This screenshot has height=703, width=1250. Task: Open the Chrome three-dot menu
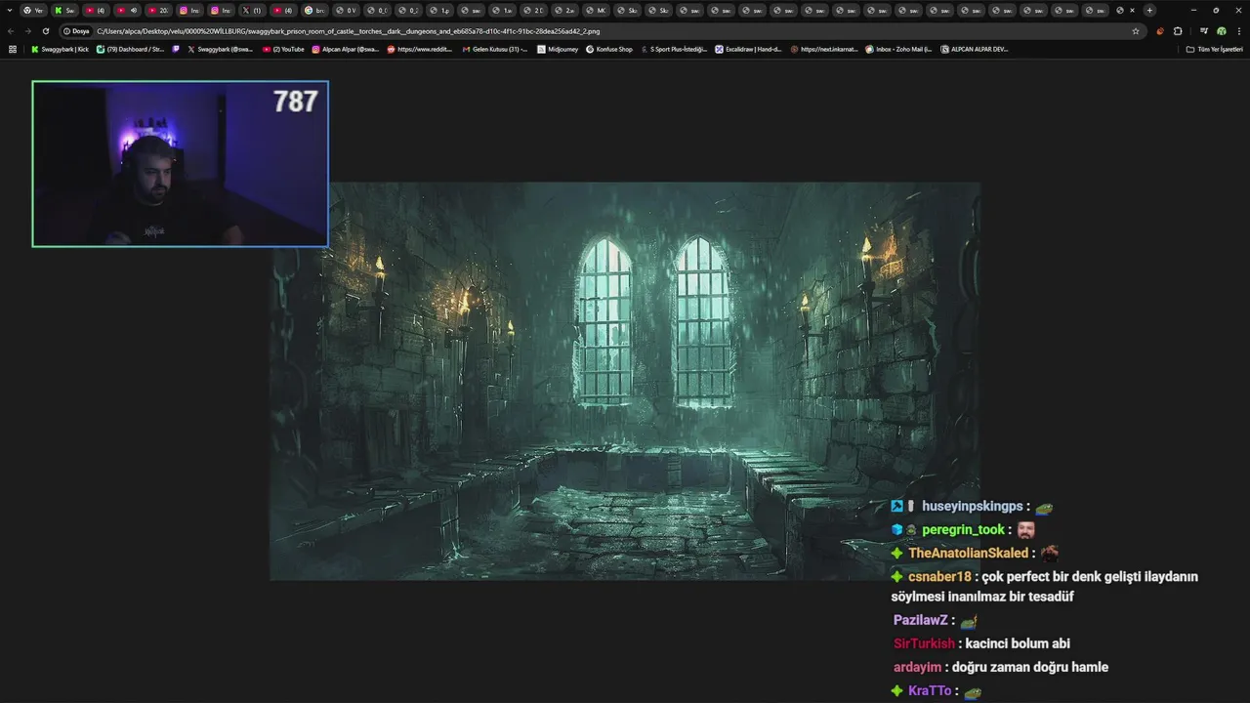coord(1238,31)
